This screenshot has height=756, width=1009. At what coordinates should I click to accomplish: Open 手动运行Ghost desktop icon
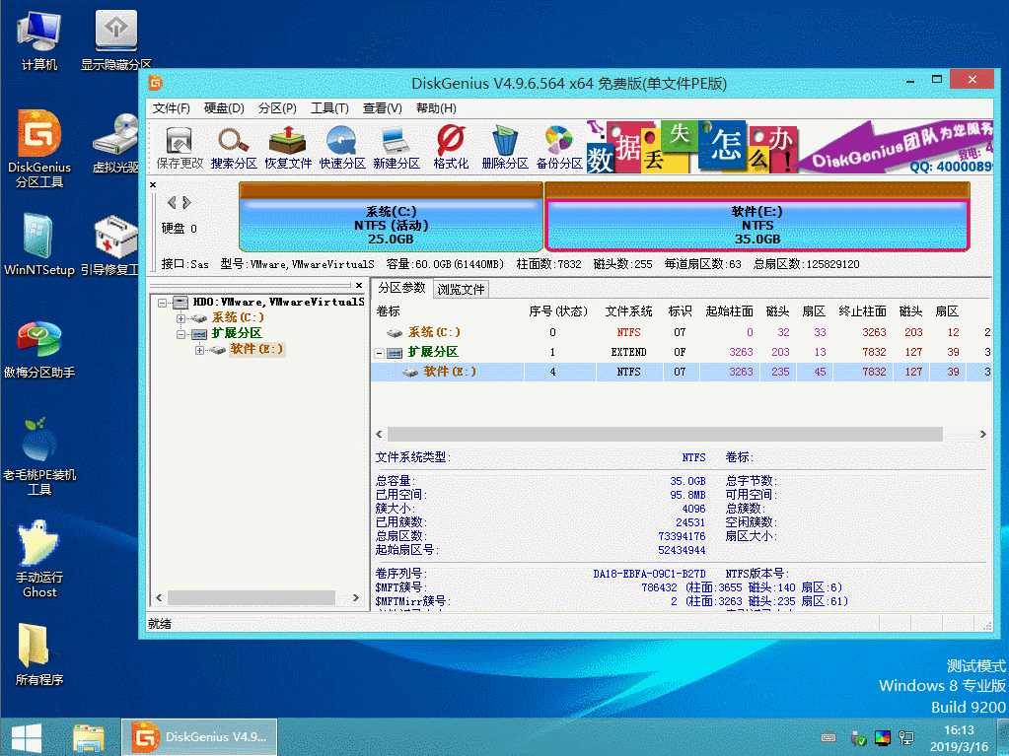click(39, 559)
